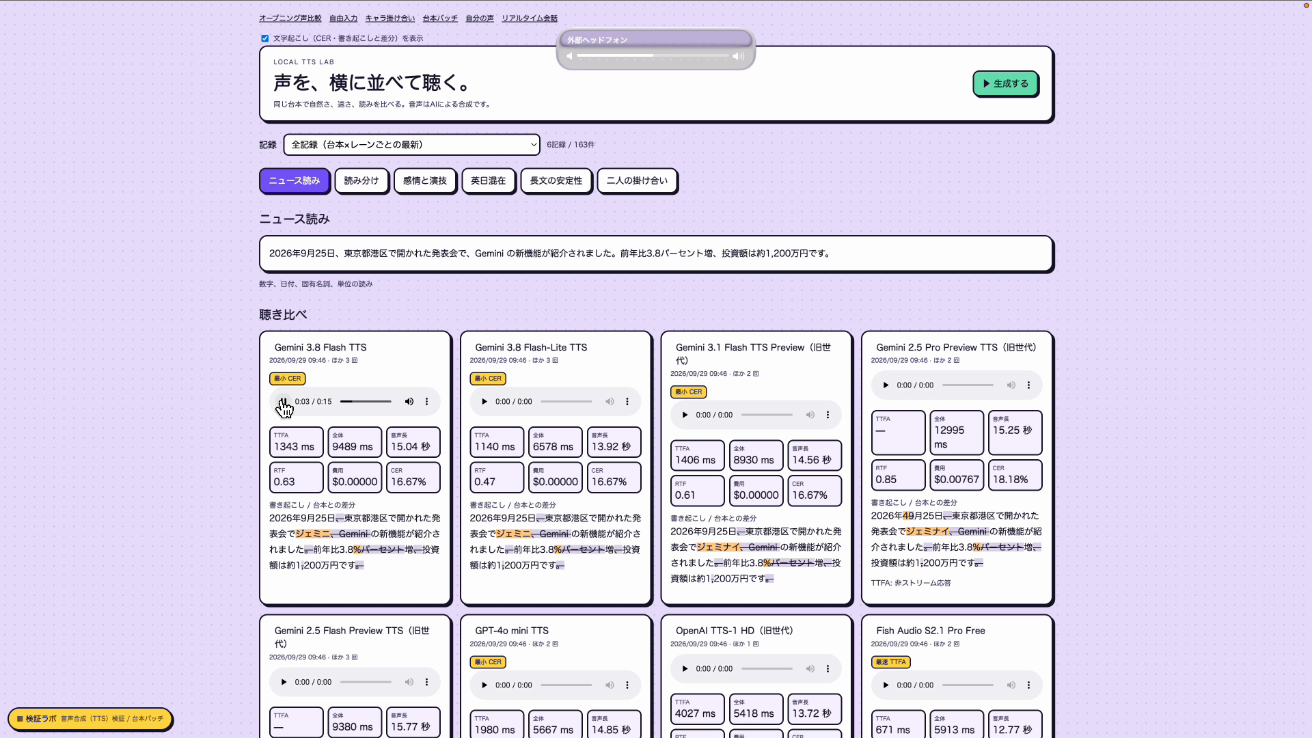Play the Fish Audio S2.1 Pro Free audio
Screen dimensions: 1312x738
pos(886,685)
